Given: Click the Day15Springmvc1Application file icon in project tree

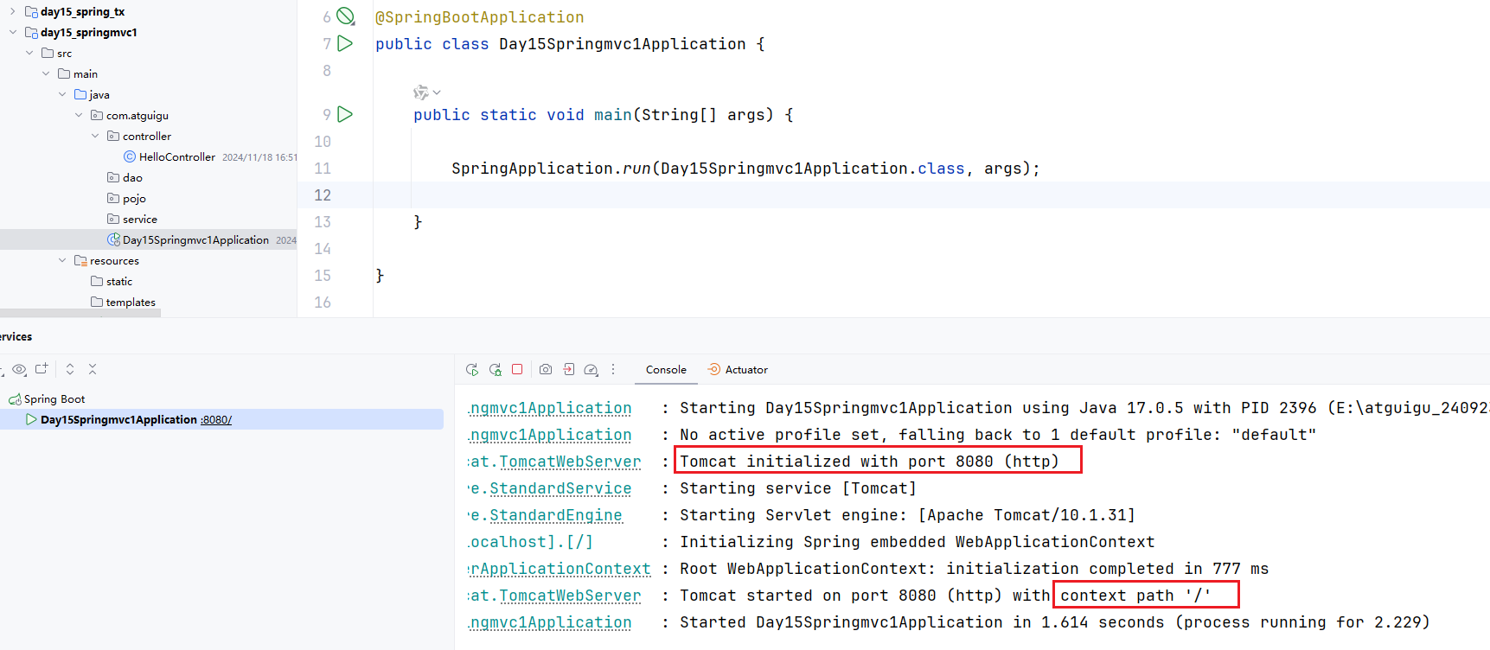Looking at the screenshot, I should (113, 239).
